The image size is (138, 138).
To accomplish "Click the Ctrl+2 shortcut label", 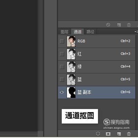I will click(x=126, y=41).
